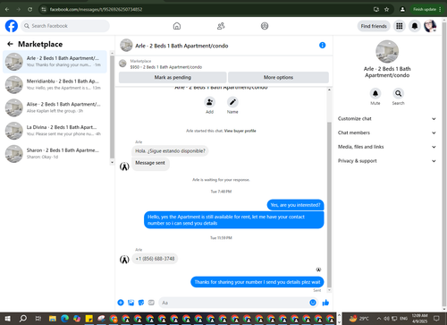Open the emoji picker in message box

point(313,303)
